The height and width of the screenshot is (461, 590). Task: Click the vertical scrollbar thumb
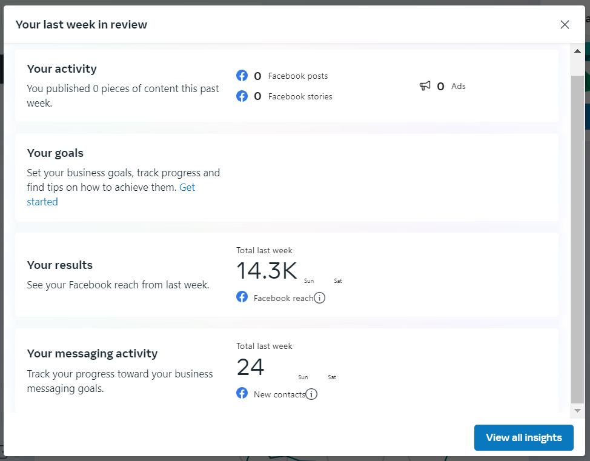pos(578,239)
